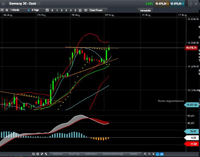Click the 40,00 MACD axis label
Image resolution: width=200 pixels, height=157 pixels.
(x=191, y=123)
